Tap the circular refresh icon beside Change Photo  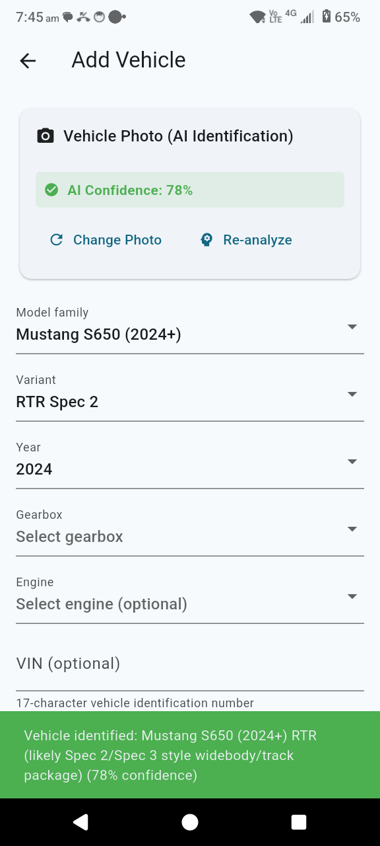click(x=57, y=240)
